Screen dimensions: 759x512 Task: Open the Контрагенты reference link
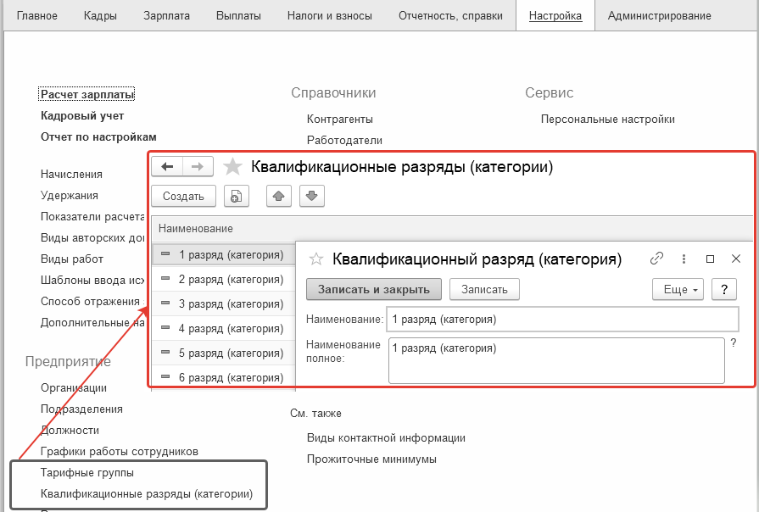point(340,119)
